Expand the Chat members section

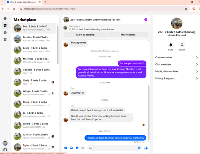(176, 64)
